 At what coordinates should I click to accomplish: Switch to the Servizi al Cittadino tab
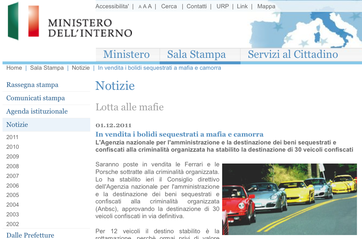[x=293, y=54]
